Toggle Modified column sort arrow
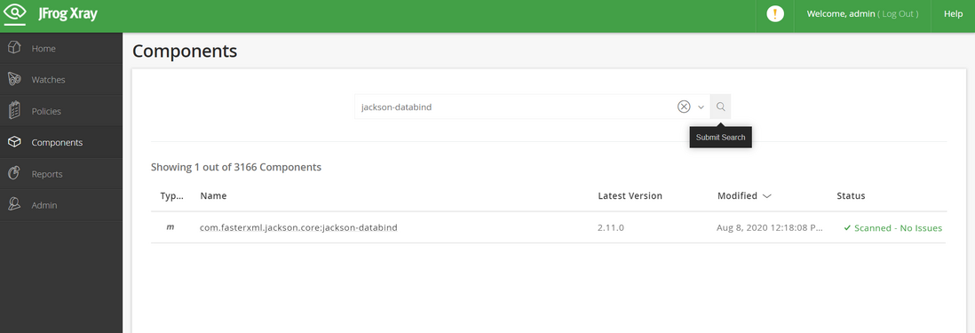 [x=766, y=195]
